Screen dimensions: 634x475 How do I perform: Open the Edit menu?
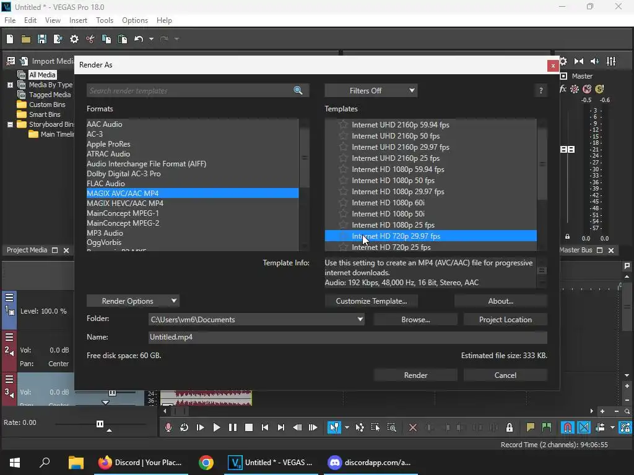30,20
